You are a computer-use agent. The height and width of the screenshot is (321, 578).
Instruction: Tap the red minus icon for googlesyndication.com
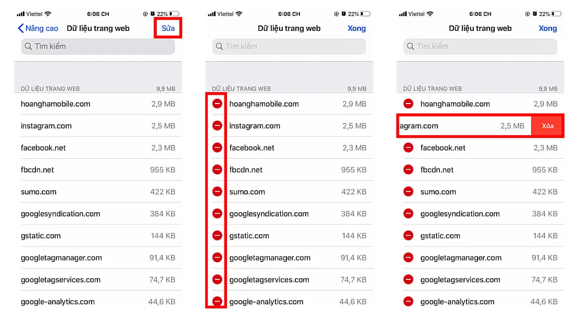217,213
